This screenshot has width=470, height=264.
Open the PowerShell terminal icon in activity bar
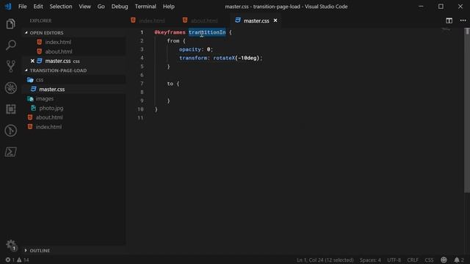pos(10,152)
